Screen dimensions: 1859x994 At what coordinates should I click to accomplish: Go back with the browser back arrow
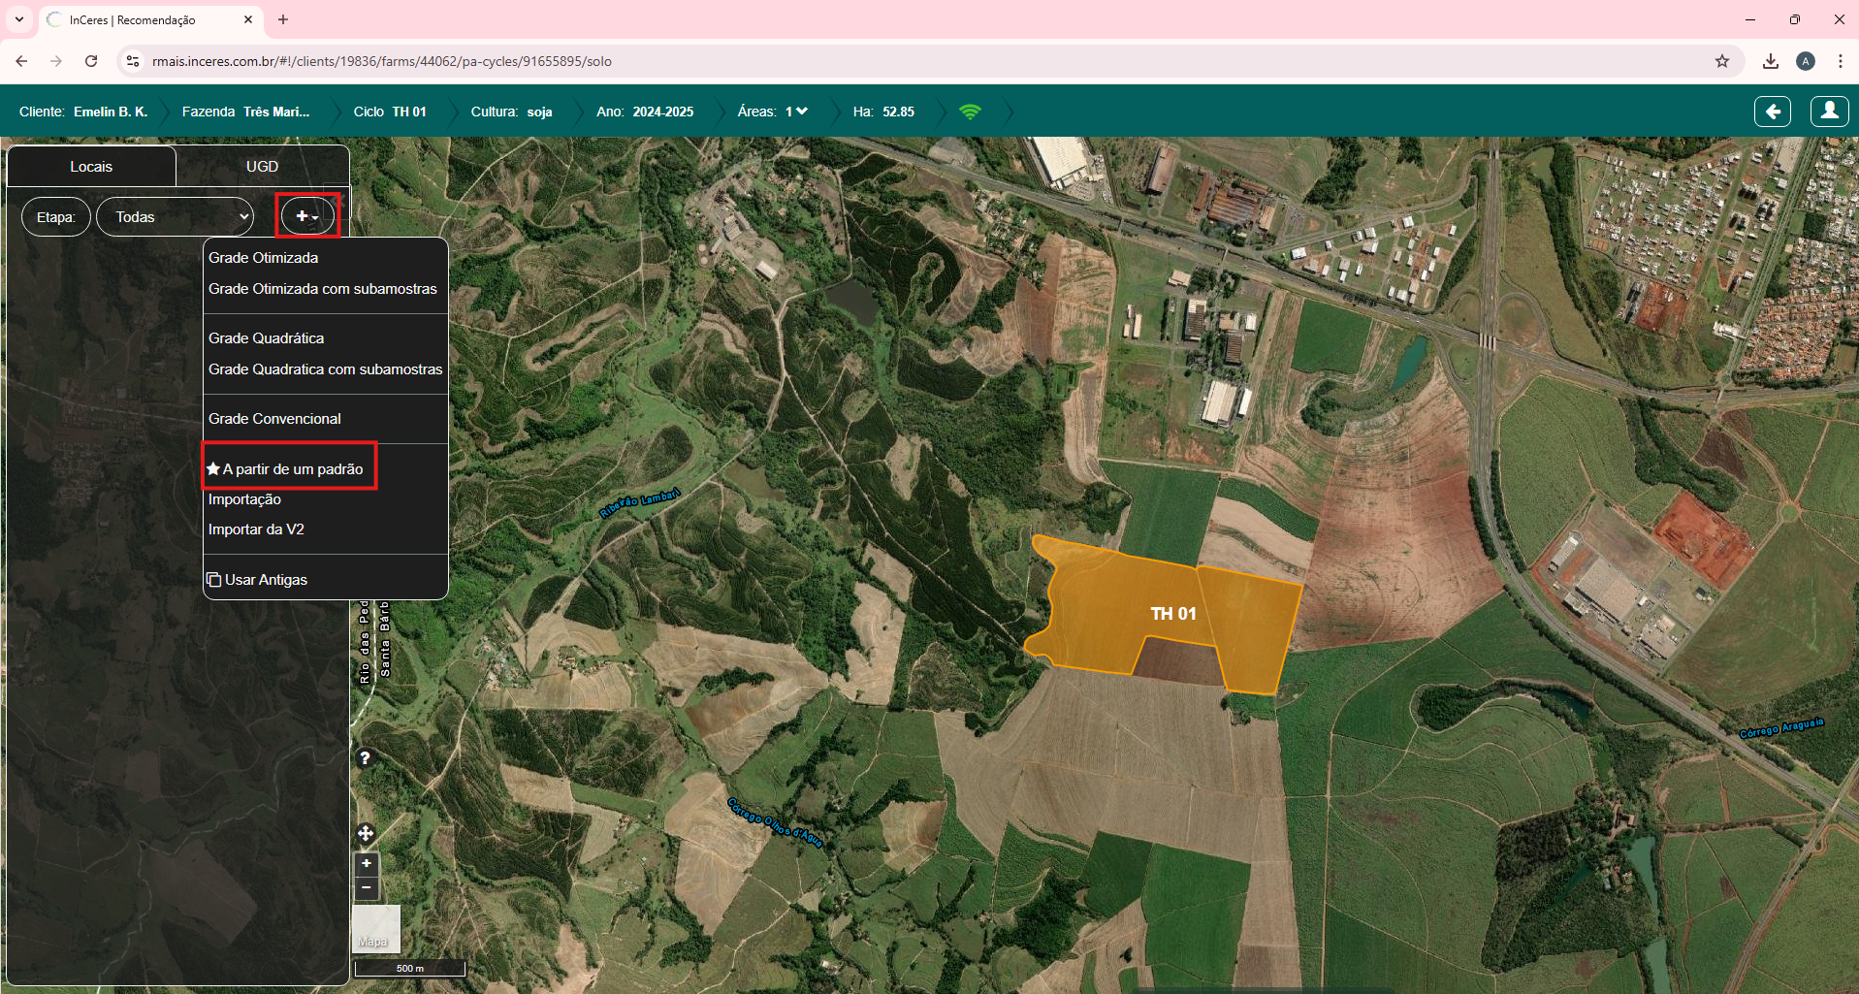(21, 61)
